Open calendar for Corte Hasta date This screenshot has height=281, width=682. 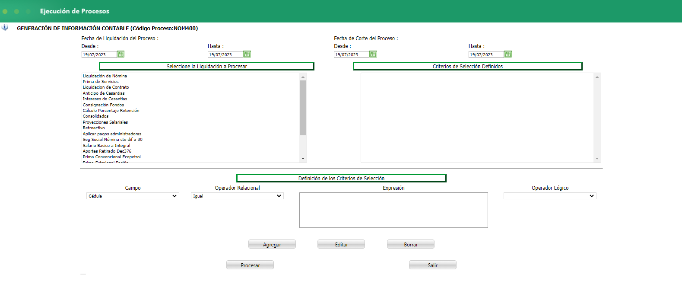click(x=508, y=54)
